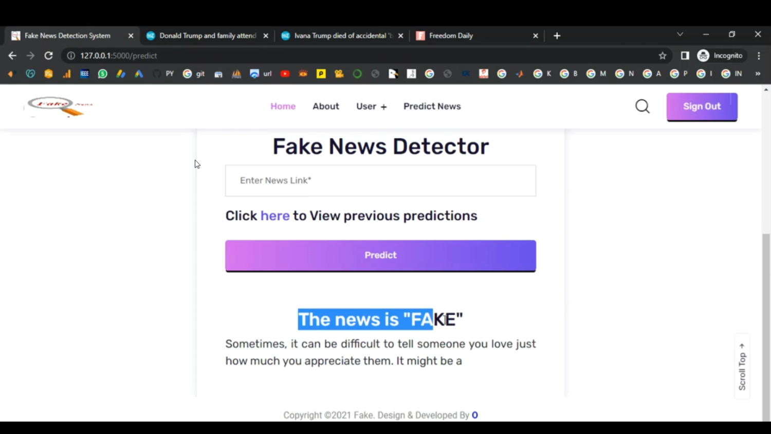Show hidden bookmarks overflow chevron

pos(758,74)
